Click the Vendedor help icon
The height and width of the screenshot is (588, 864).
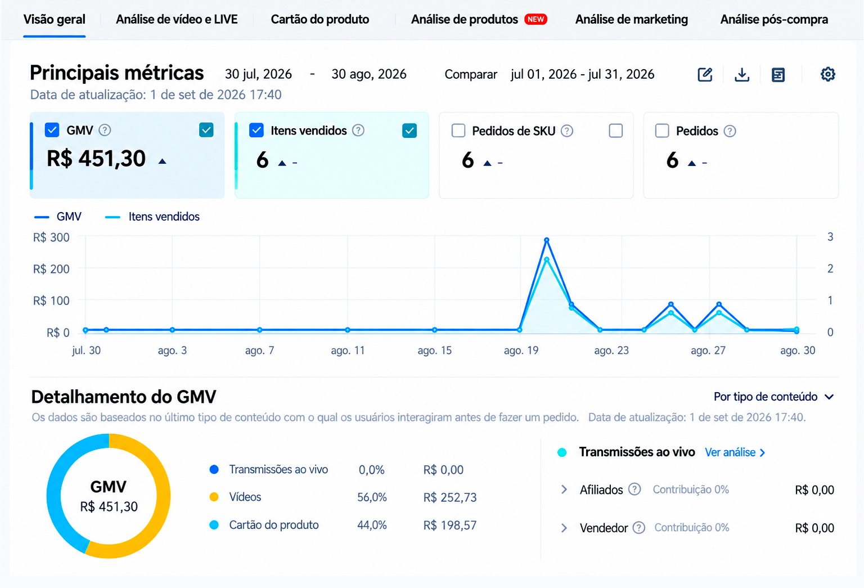click(638, 527)
